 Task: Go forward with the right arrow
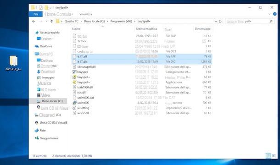[41, 21]
